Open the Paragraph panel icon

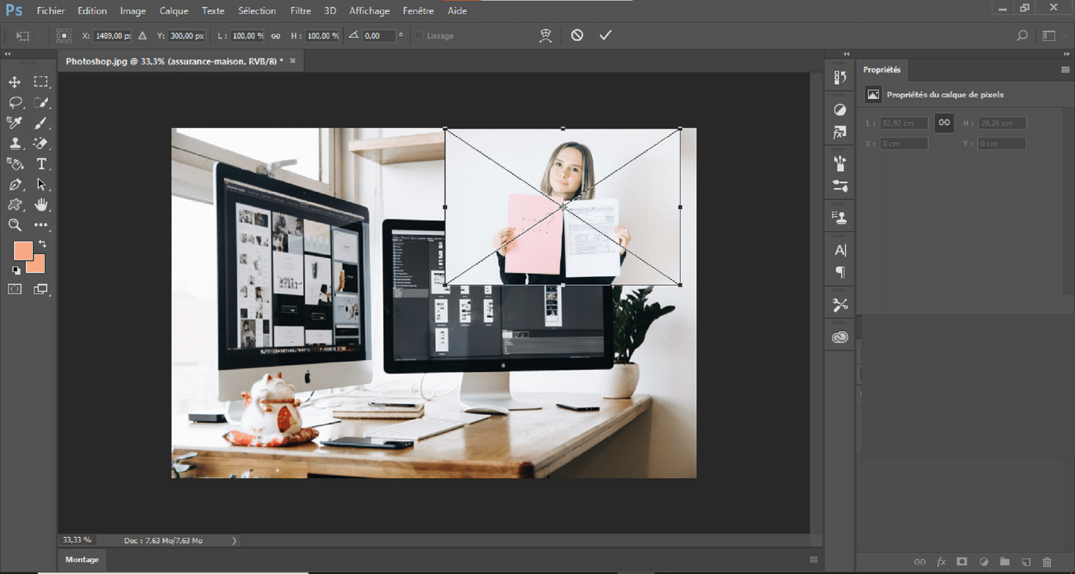click(x=840, y=272)
